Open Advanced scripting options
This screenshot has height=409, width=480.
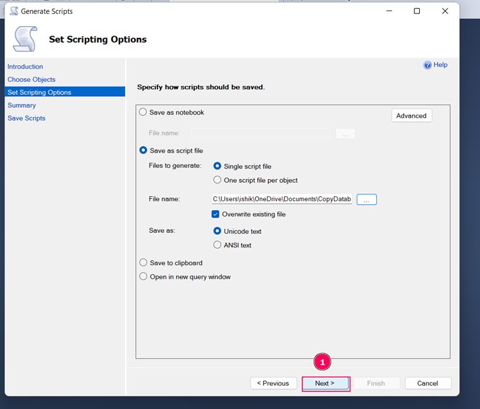(x=412, y=115)
